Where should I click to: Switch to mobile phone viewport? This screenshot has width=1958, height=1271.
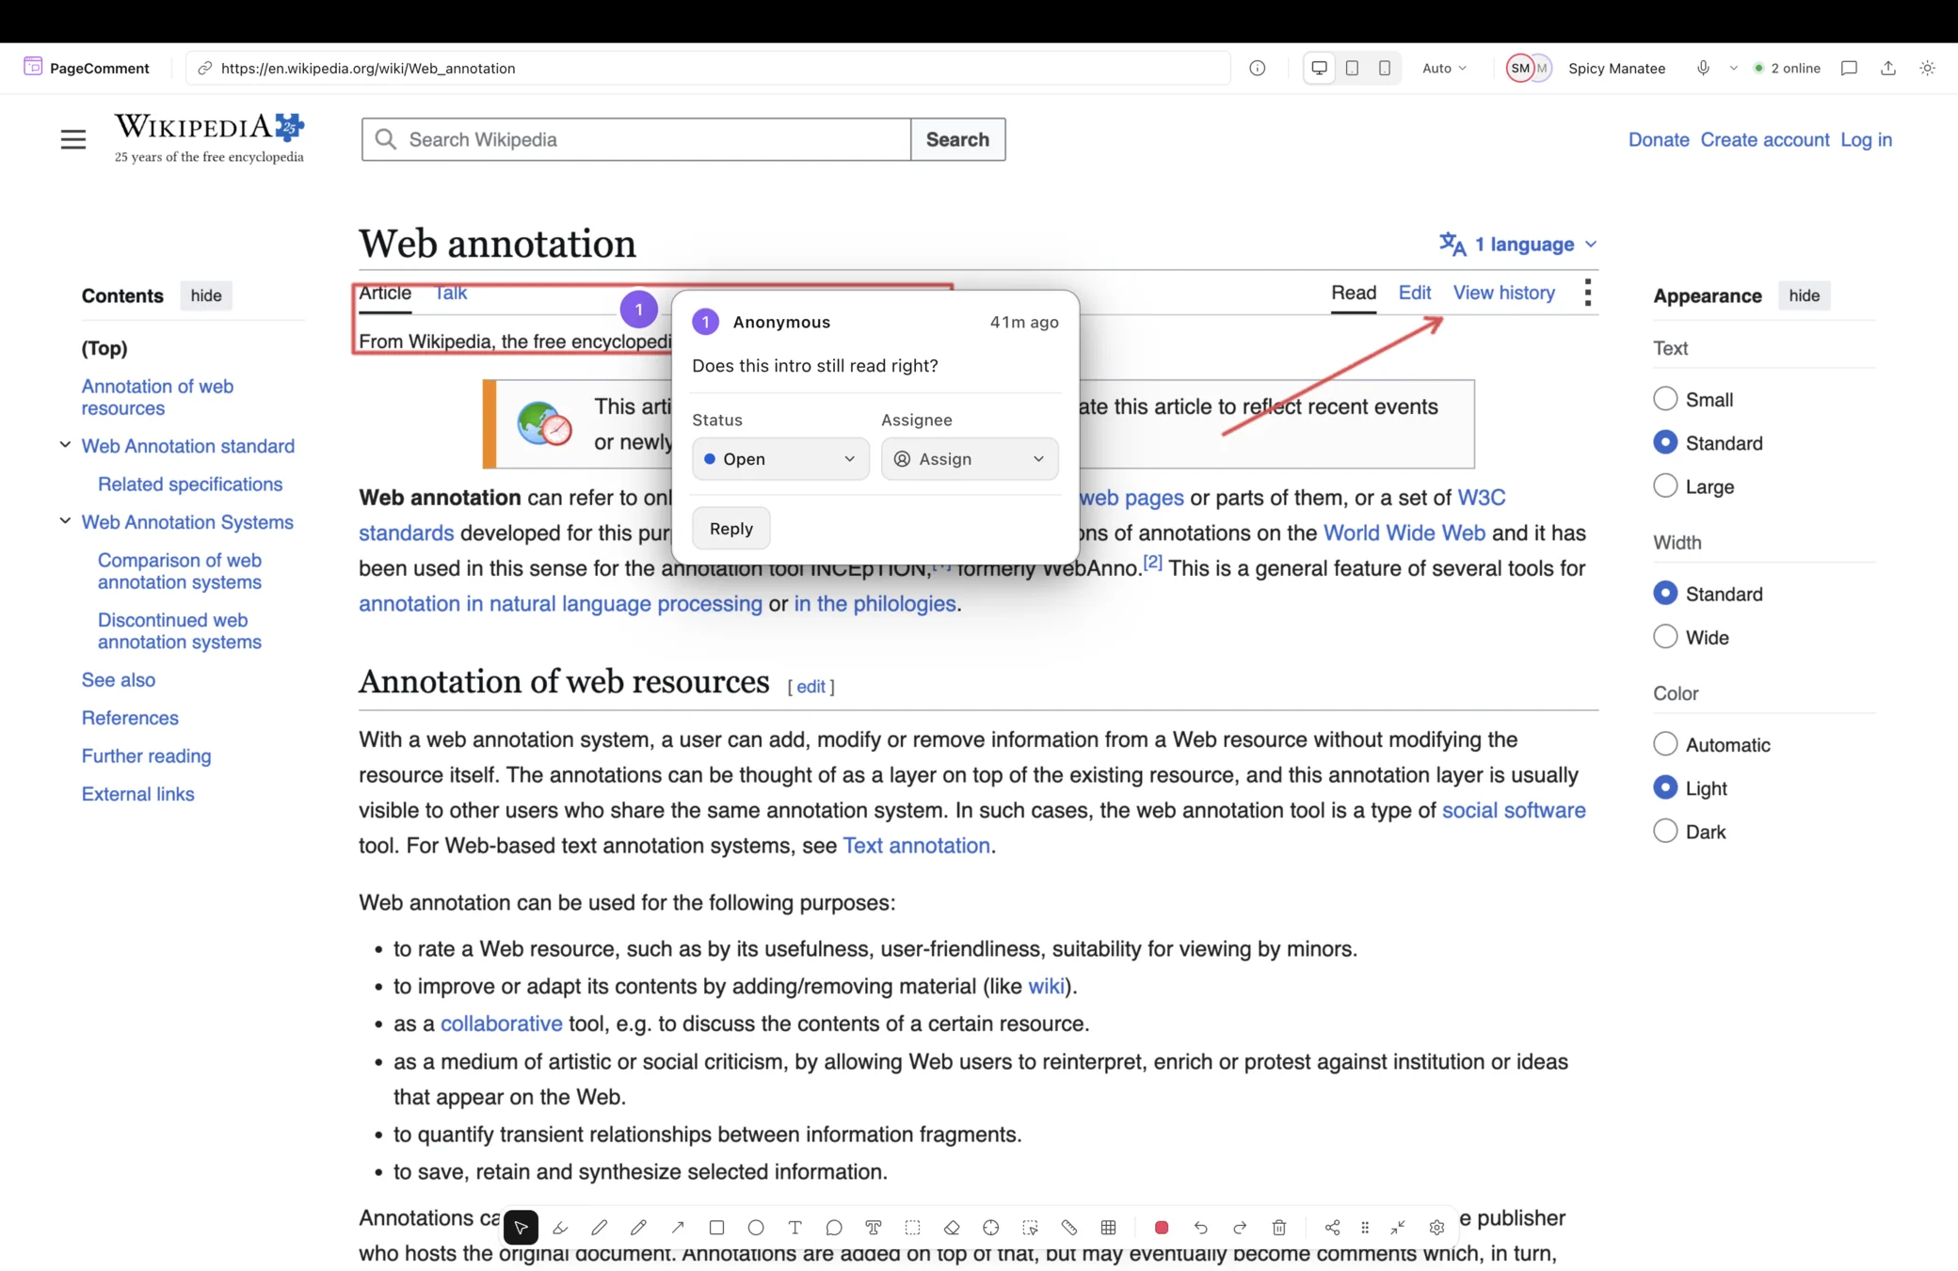click(x=1385, y=68)
